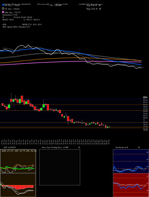149x197 pixels.
Task: Click the 'Stochastics: 17.93' readout
Action: pyautogui.click(x=10, y=15)
